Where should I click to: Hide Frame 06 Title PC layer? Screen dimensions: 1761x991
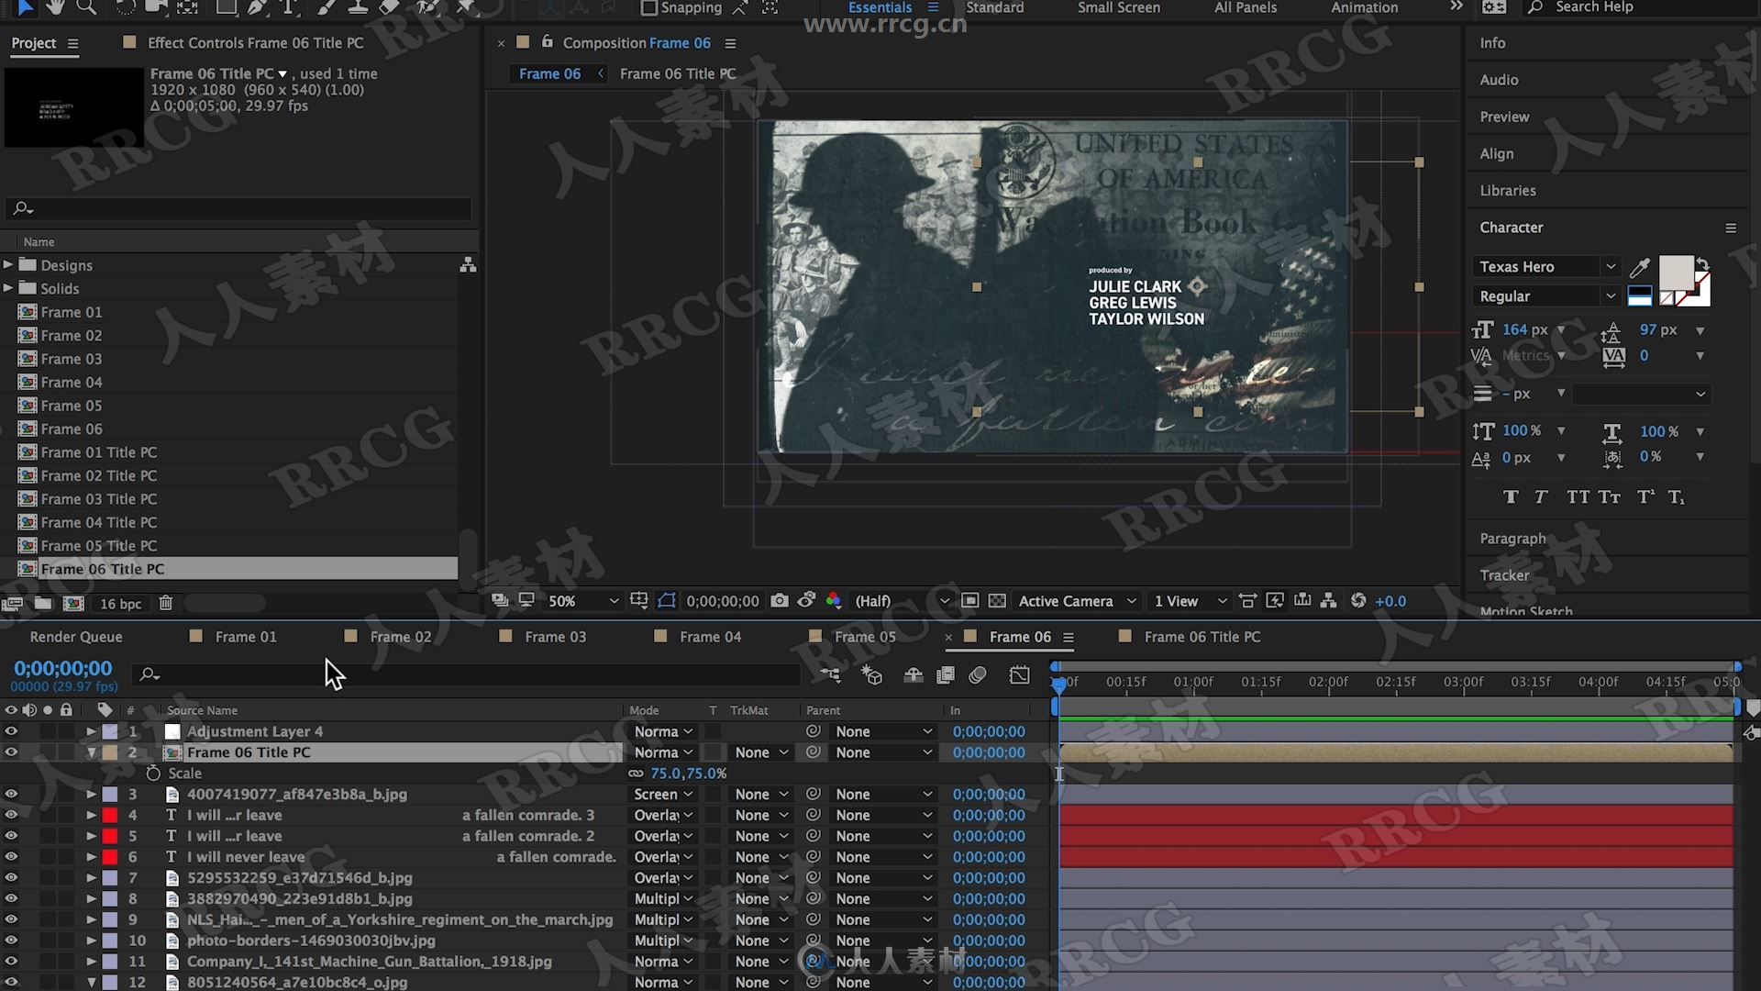[x=11, y=752]
